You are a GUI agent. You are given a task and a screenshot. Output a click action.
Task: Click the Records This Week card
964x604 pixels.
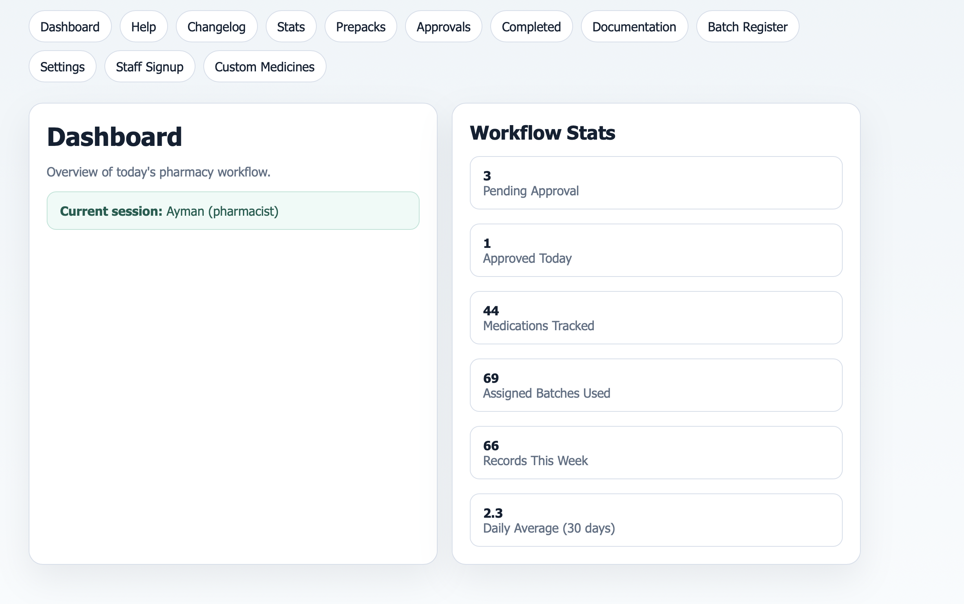coord(656,453)
